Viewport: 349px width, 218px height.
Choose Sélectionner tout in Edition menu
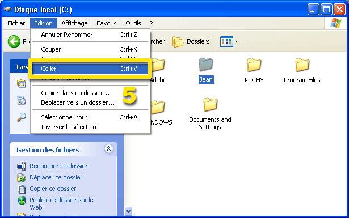[90, 117]
